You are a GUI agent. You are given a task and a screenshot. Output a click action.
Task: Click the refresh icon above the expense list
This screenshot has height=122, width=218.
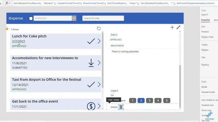pos(99,28)
